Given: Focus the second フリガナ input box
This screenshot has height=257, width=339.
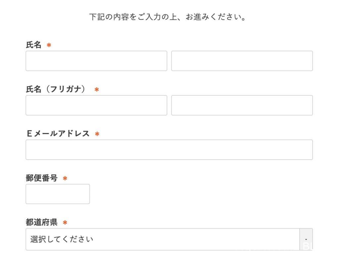Looking at the screenshot, I should pos(242,105).
